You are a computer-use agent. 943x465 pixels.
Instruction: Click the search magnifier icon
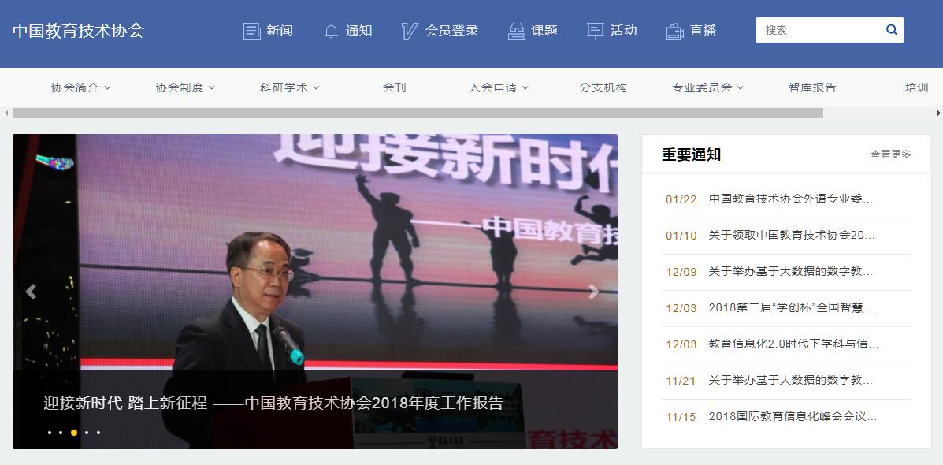891,29
